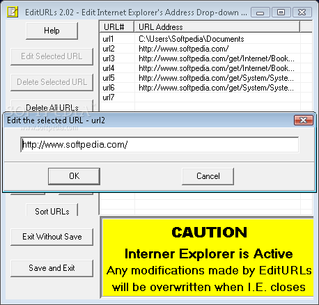Minimize the EditURLs window
319x305 pixels.
(260, 13)
